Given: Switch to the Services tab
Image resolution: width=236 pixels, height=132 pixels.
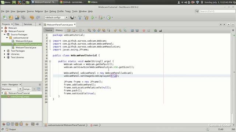Looking at the screenshot, I should pos(28,24).
